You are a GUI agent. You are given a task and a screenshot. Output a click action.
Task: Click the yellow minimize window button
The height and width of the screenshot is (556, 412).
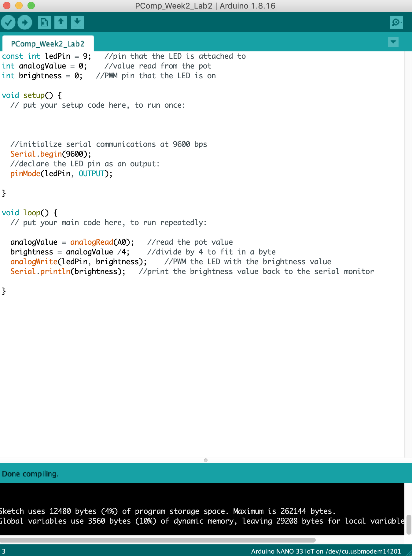click(19, 6)
